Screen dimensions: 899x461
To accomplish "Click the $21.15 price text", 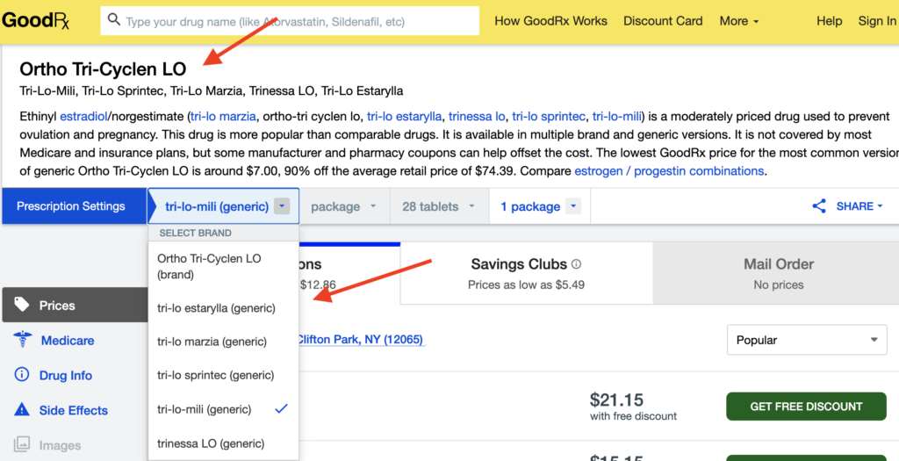I will pyautogui.click(x=616, y=400).
